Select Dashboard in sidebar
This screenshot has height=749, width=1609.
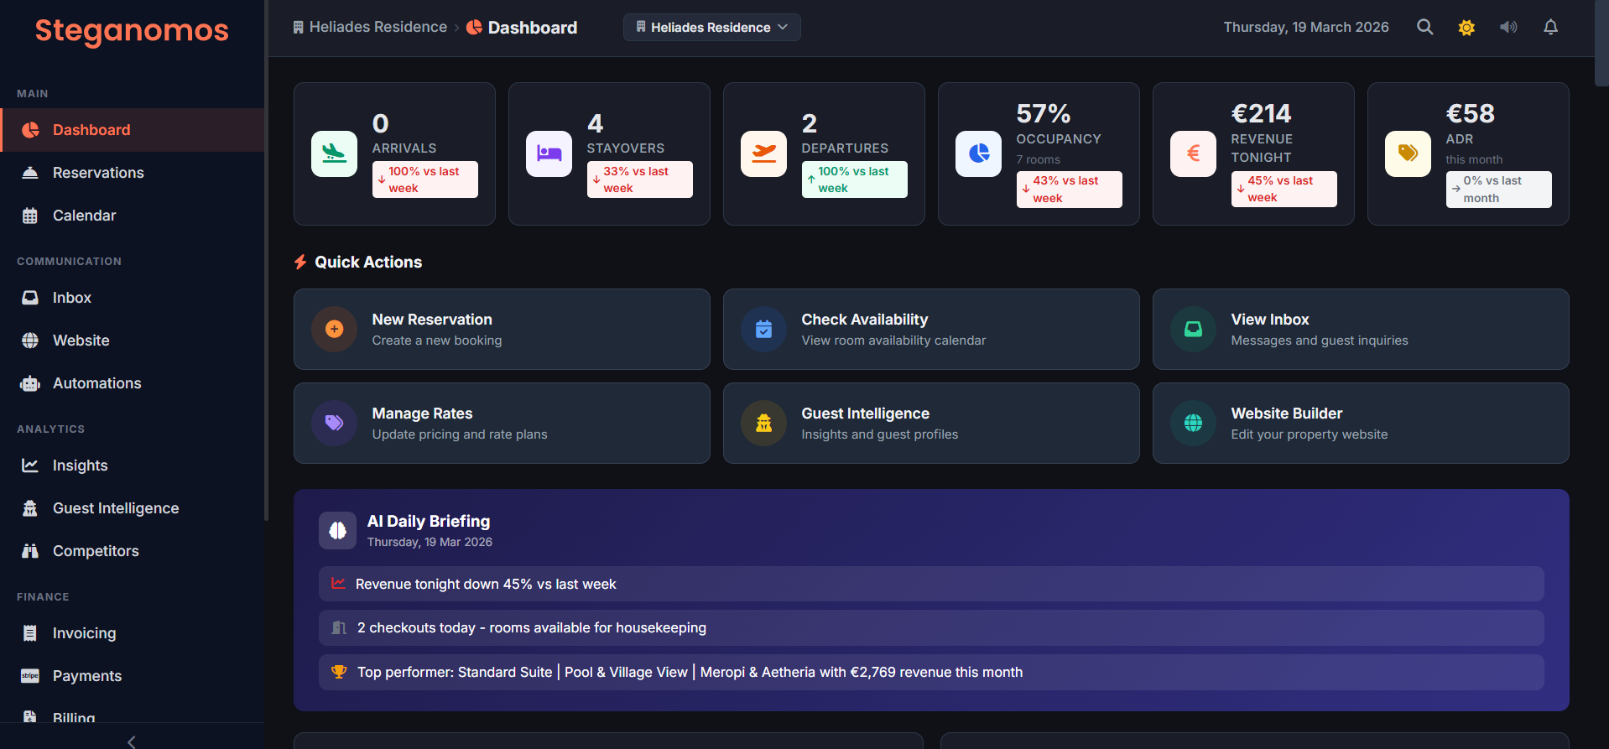[x=133, y=130]
